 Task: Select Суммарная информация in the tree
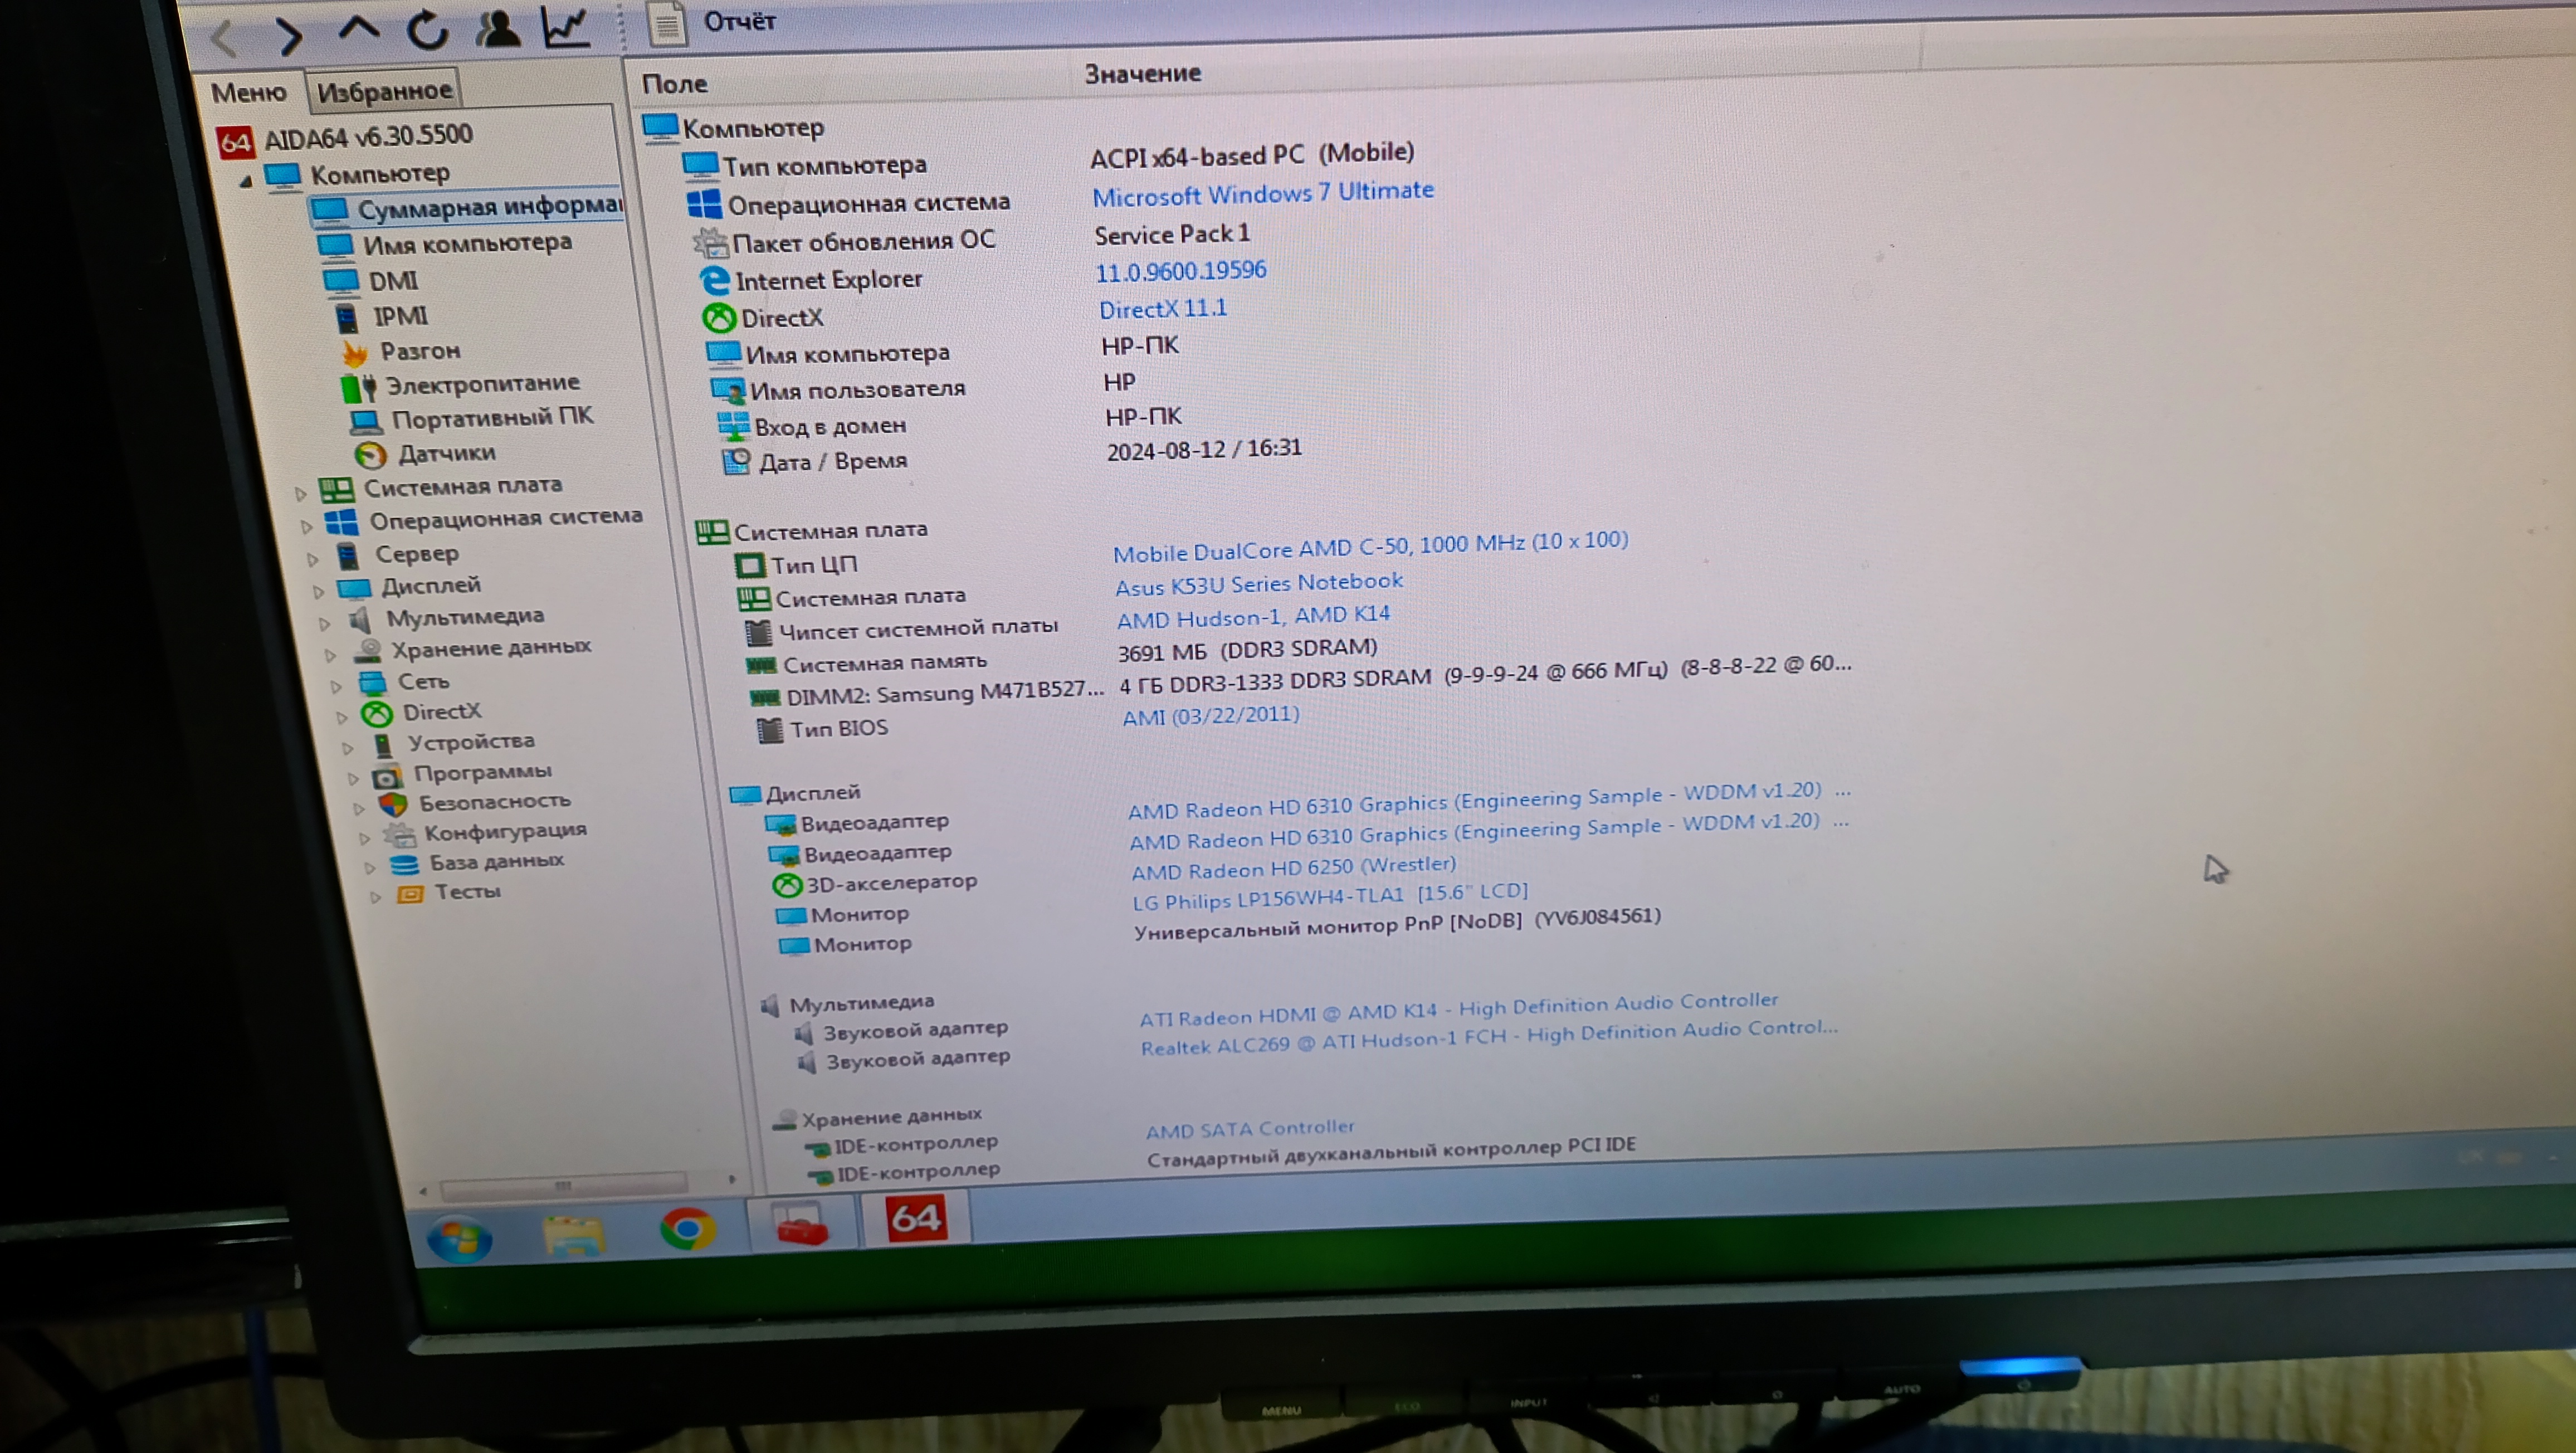pos(467,208)
